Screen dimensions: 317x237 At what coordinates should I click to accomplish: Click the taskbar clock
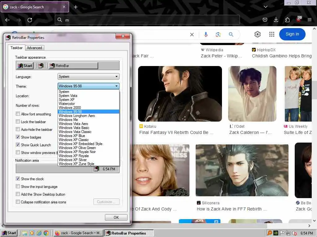[x=306, y=233]
